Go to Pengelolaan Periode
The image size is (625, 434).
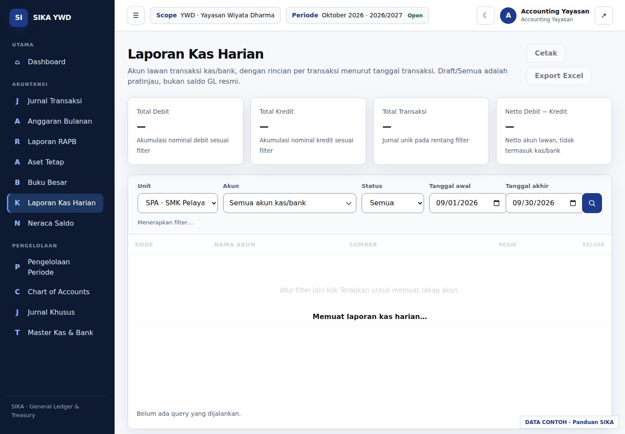pos(55,267)
